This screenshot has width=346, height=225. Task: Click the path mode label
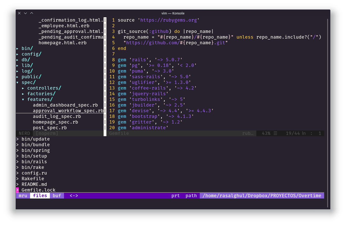click(x=191, y=196)
